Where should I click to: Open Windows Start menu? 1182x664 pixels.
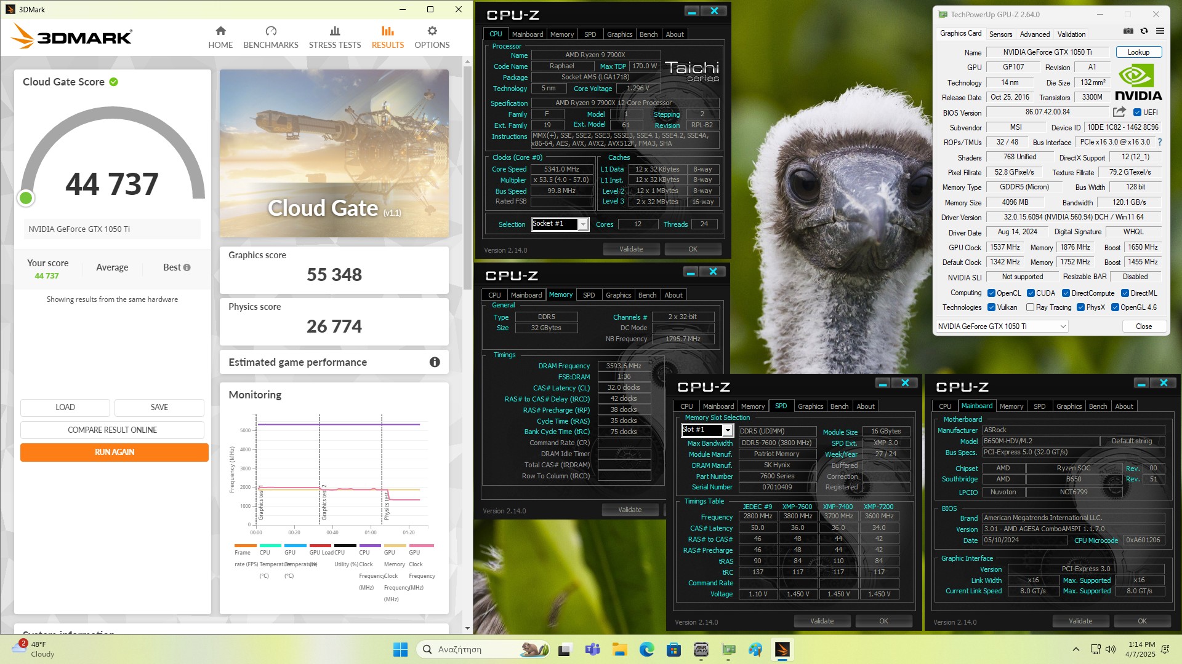[x=400, y=649]
